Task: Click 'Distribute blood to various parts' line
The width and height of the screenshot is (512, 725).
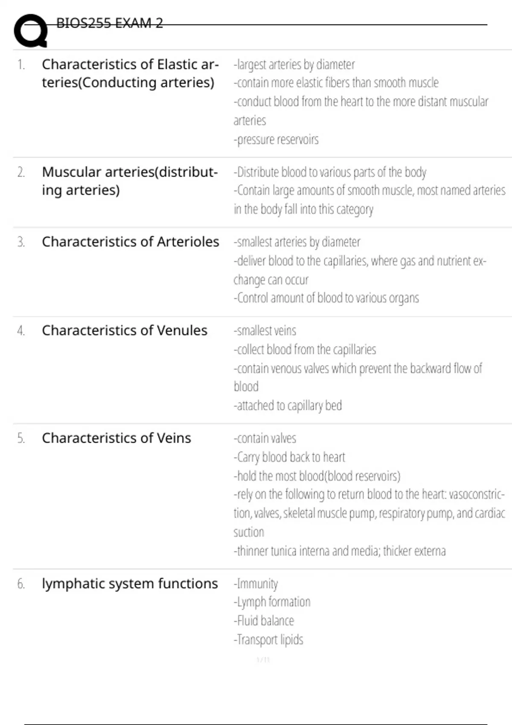Action: click(330, 172)
